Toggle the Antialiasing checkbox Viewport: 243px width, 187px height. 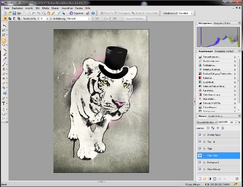tap(51, 19)
